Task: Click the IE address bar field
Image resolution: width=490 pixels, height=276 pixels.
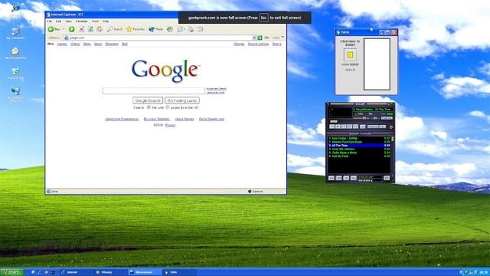Action: pos(159,38)
